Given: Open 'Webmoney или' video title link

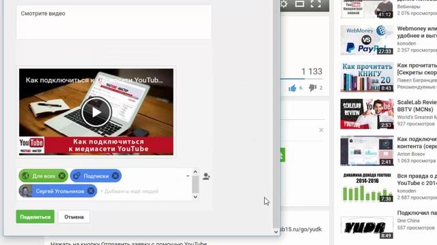Looking at the screenshot, I should [417, 32].
